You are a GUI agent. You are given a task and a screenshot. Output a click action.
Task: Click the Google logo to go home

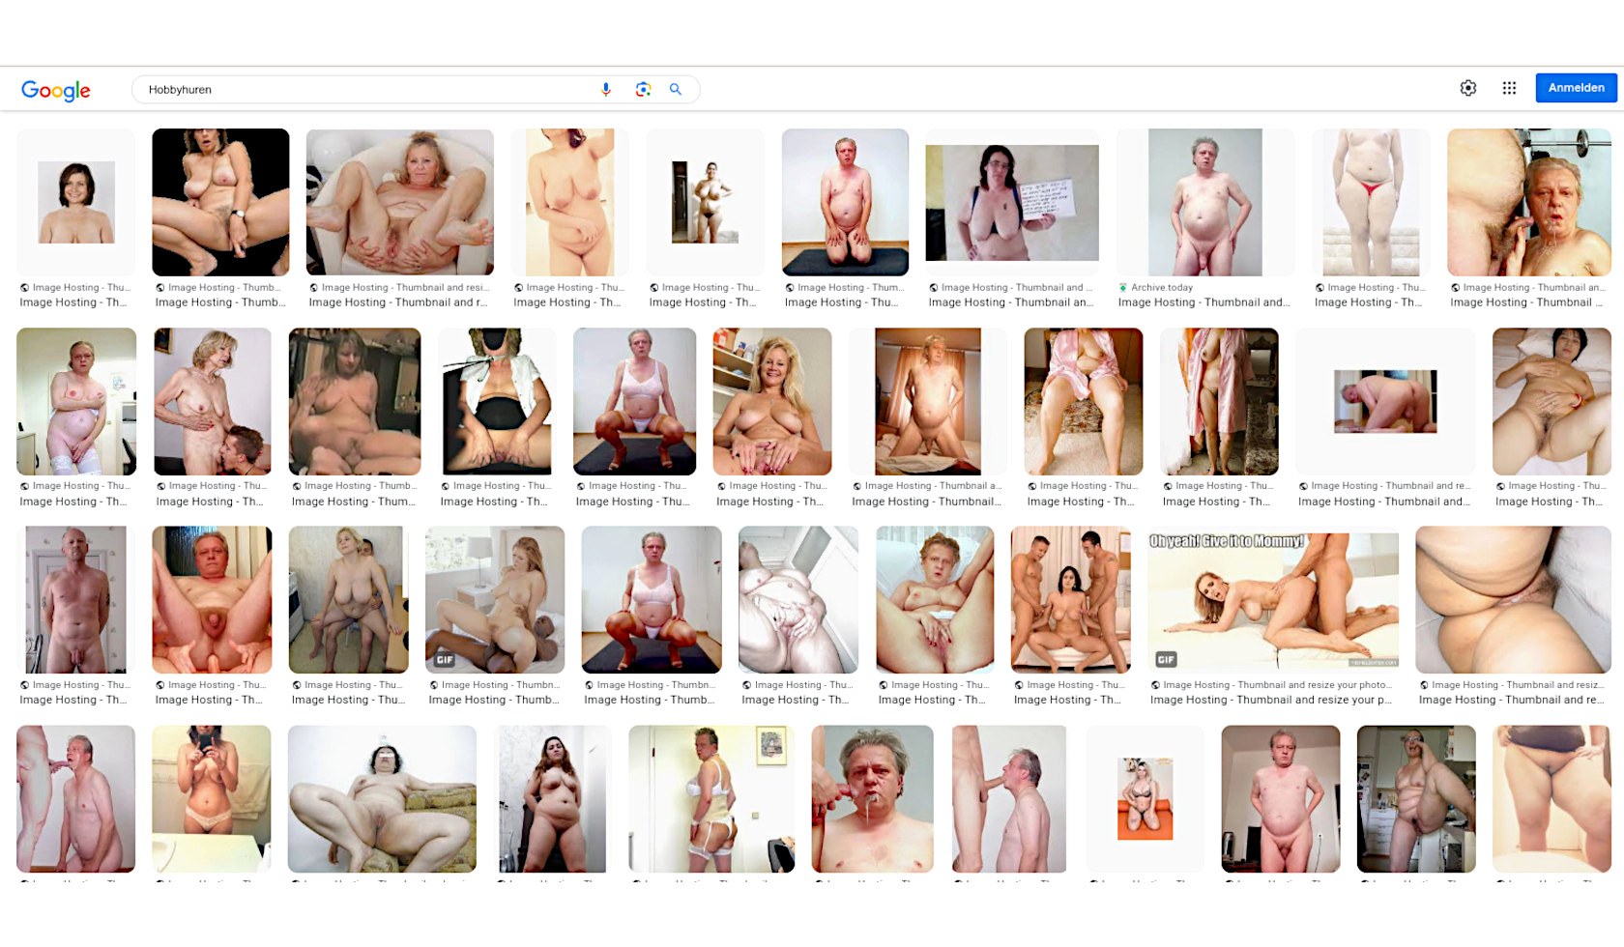pos(56,90)
